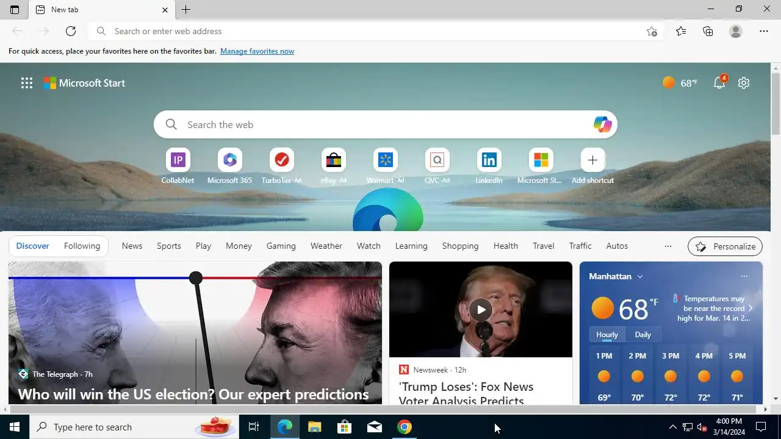Click the Microsoft Start logo
Screen dimensions: 781x439
[84, 83]
